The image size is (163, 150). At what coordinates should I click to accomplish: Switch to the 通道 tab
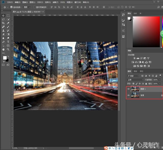tap(135, 71)
